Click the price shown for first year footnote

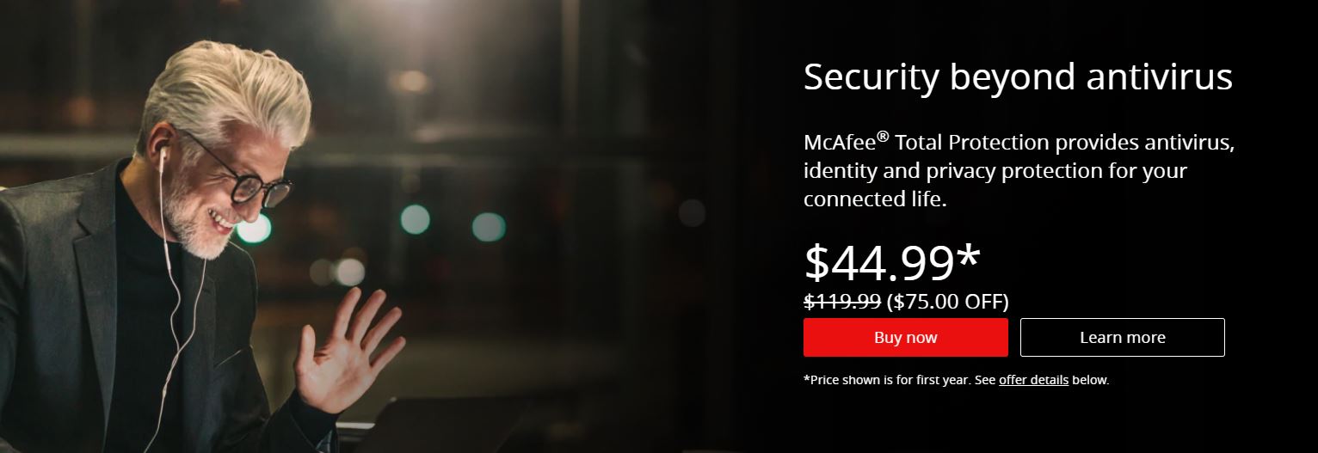956,379
